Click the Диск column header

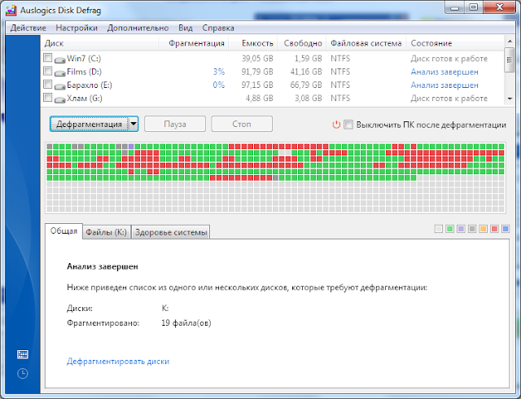click(99, 43)
